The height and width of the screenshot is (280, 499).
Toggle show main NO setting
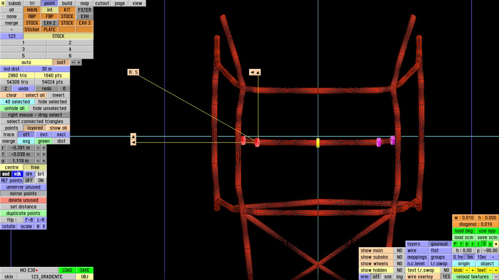pyautogui.click(x=400, y=250)
